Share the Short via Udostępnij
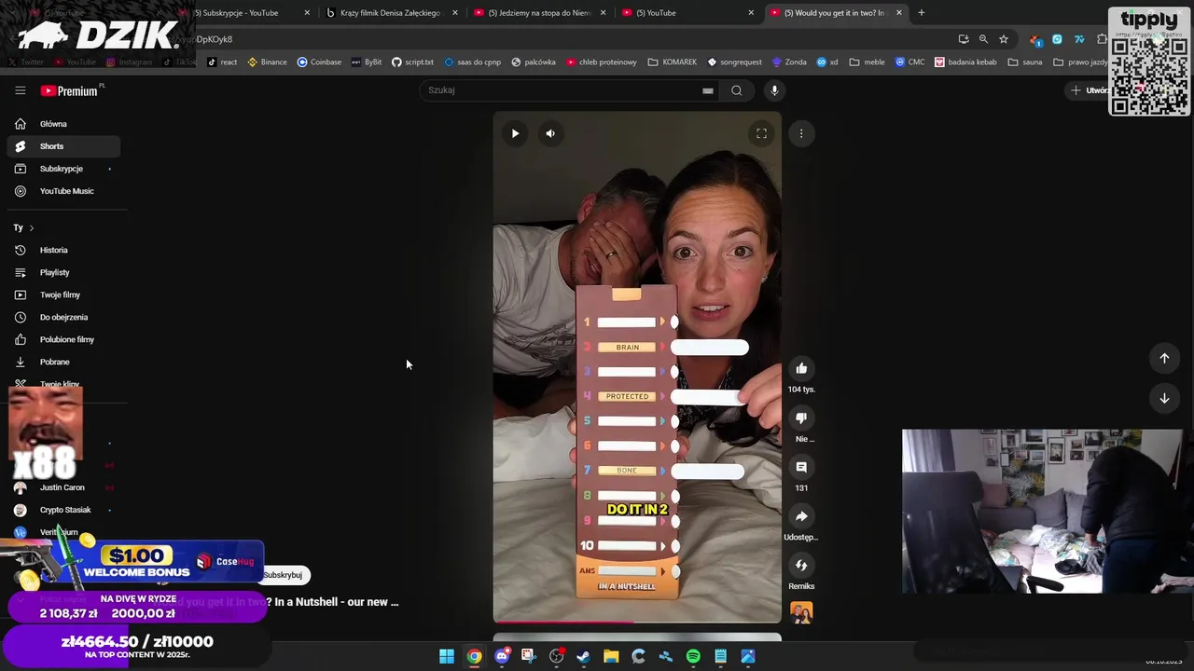Screen dimensions: 1194x671 coord(801,516)
